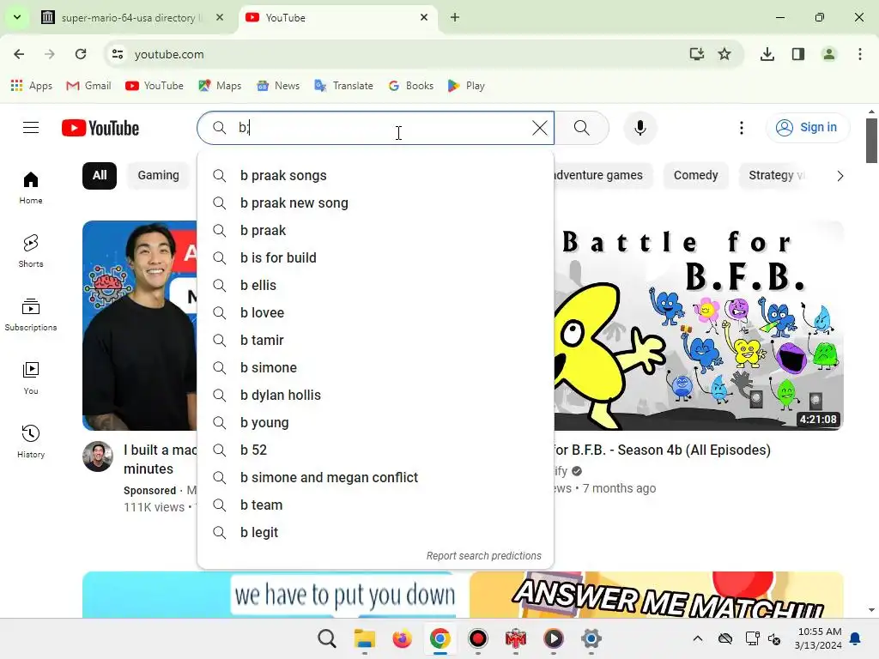Install YouTube app icon in address bar
Screen dimensions: 879x659
[x=696, y=54]
